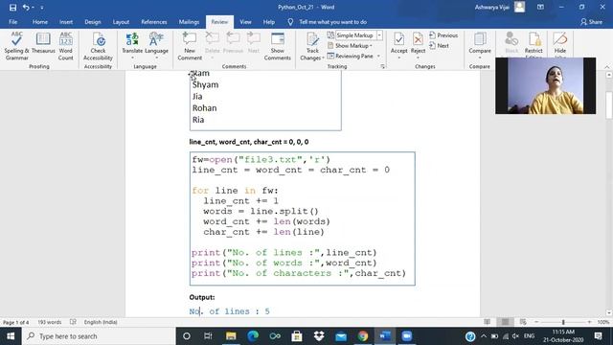Switch to Print Layout view
Viewport: 613px width, 345px height.
pyautogui.click(x=505, y=322)
